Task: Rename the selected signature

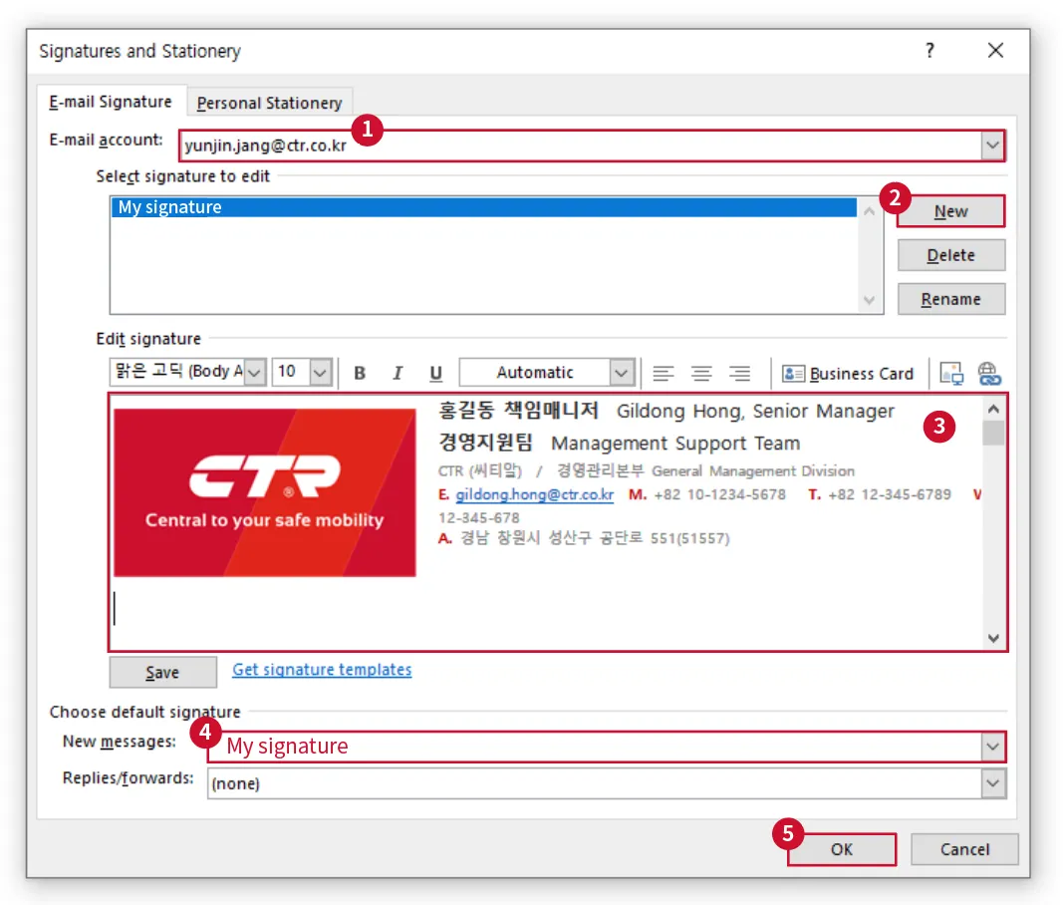Action: pyautogui.click(x=951, y=299)
